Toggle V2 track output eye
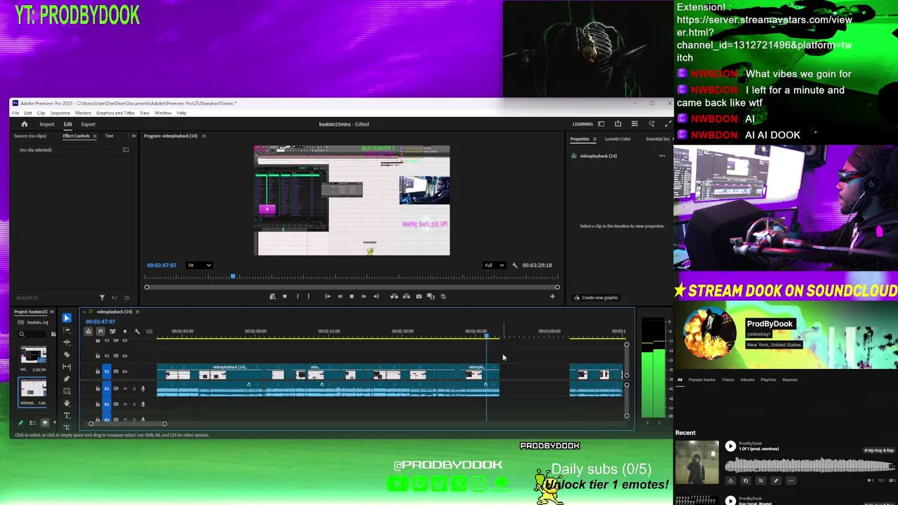 coord(125,356)
